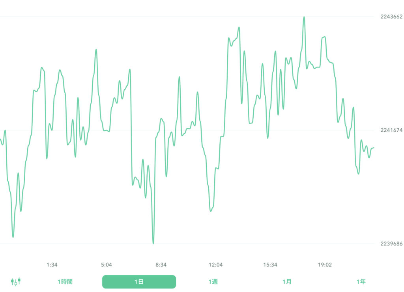Switch chart range to 1週

tap(213, 282)
